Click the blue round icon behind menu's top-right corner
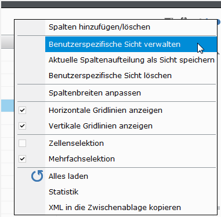Screen dimensions: 221x217 click(x=219, y=22)
